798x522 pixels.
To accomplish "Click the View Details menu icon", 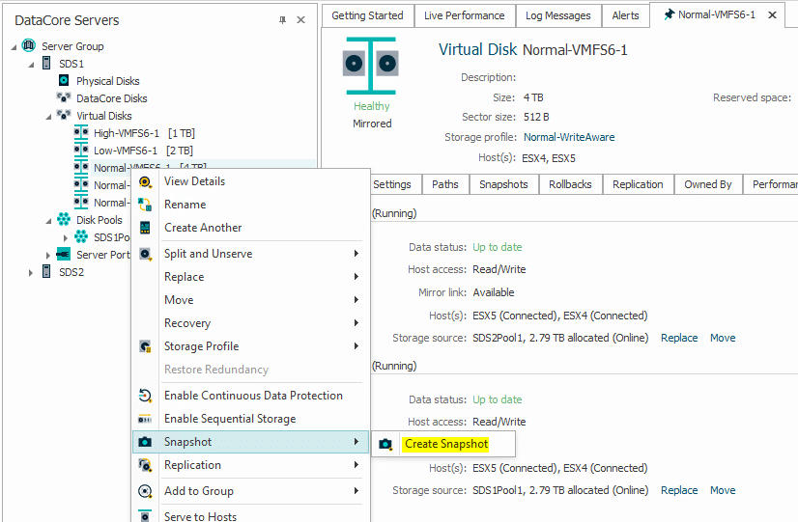I will tap(145, 181).
